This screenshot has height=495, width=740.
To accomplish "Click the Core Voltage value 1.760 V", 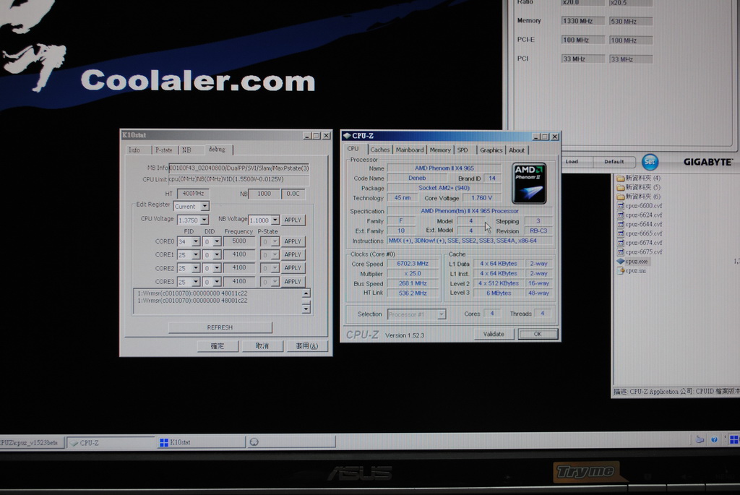I will [481, 198].
